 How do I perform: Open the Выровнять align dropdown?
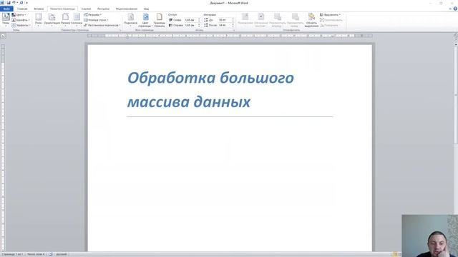pos(331,14)
